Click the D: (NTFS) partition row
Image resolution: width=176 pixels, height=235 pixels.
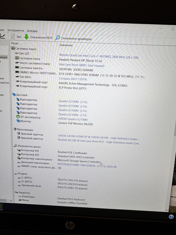pyautogui.click(x=25, y=182)
